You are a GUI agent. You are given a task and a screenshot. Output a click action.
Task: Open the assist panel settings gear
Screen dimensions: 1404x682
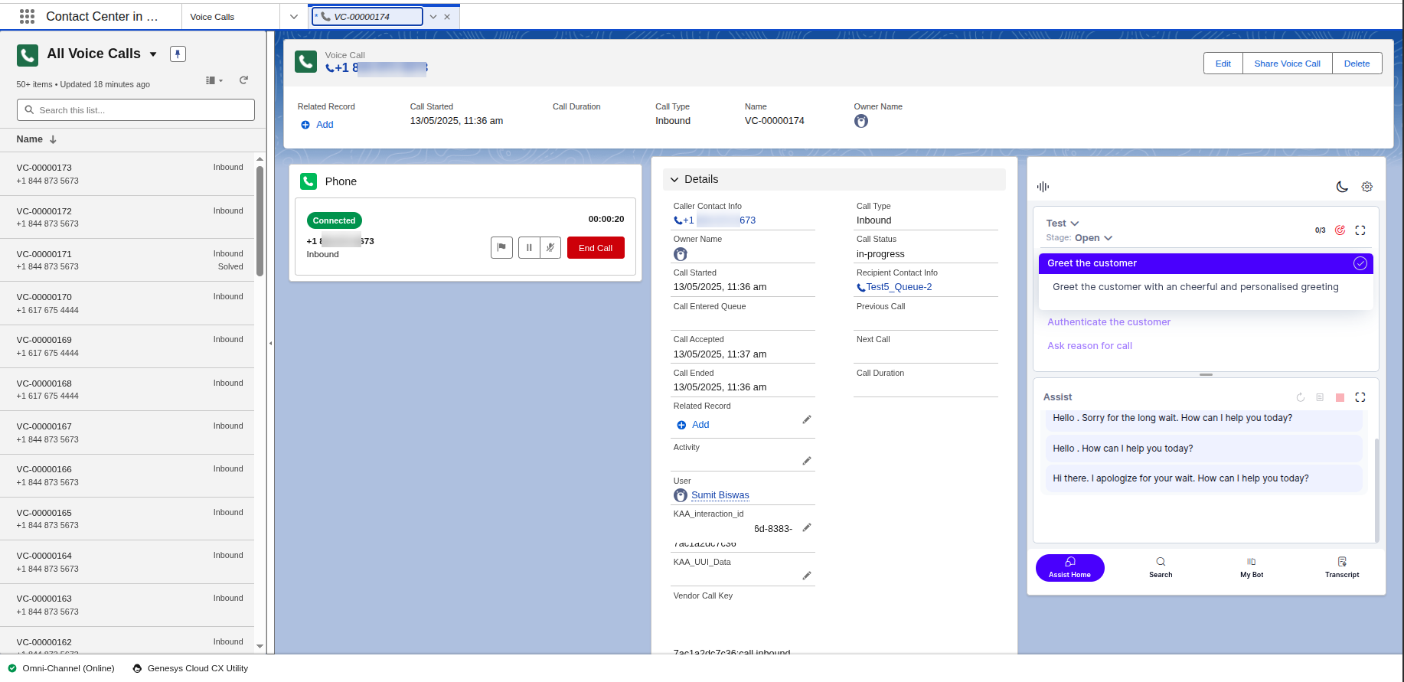pyautogui.click(x=1366, y=187)
